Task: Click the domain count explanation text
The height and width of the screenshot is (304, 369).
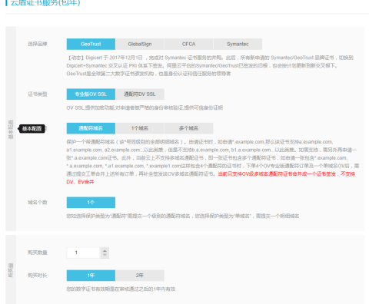Action: point(183,216)
